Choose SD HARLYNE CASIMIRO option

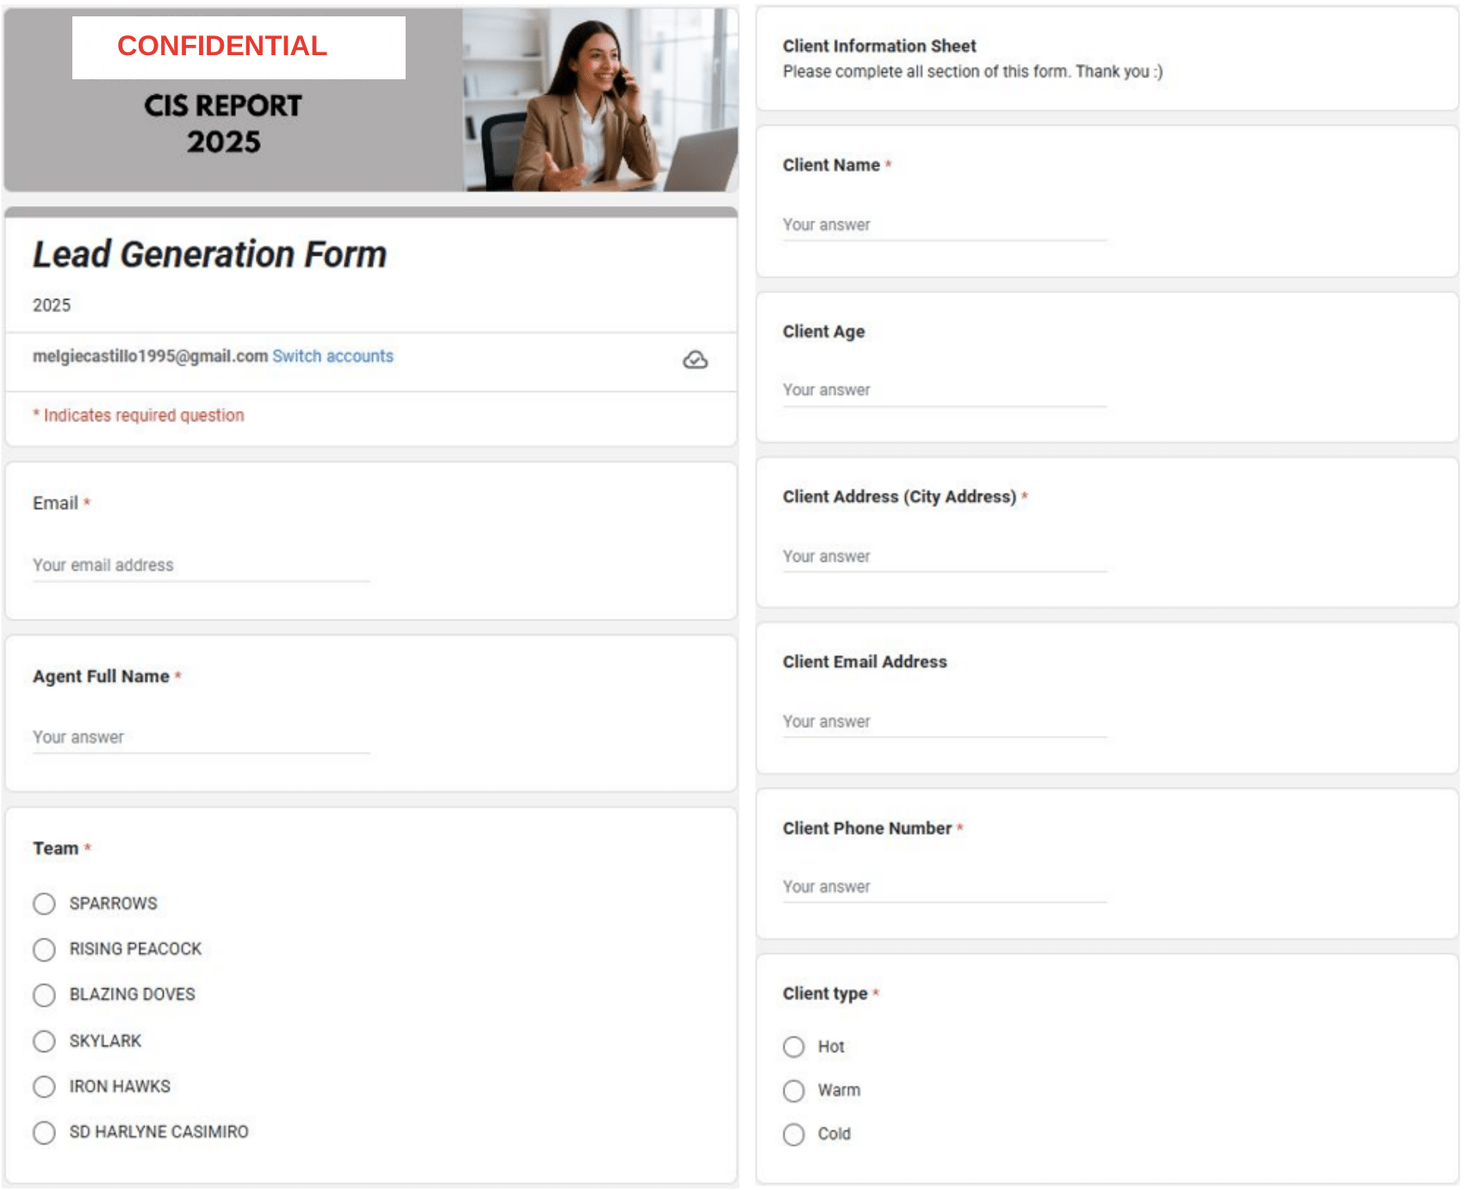pyautogui.click(x=44, y=1132)
